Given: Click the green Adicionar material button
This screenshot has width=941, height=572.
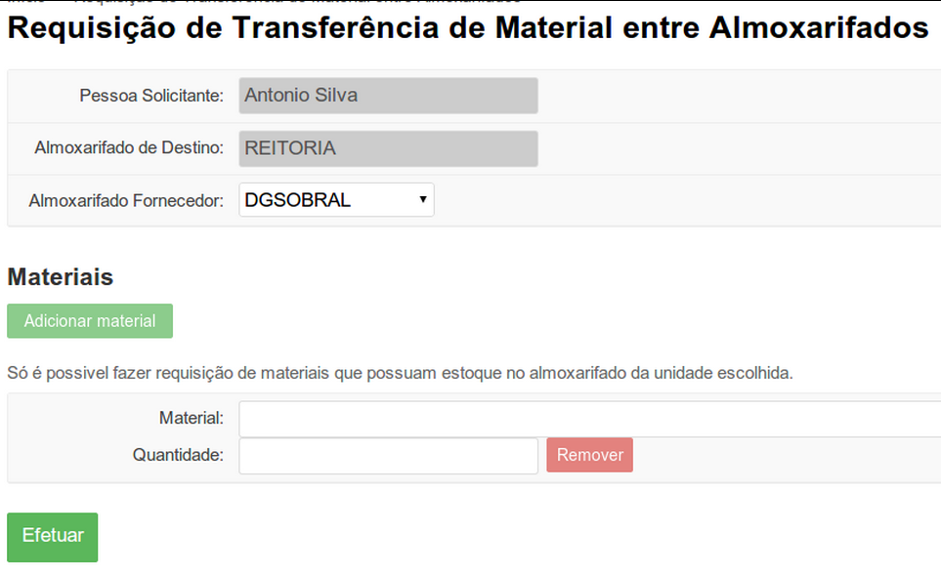Looking at the screenshot, I should click(x=90, y=321).
